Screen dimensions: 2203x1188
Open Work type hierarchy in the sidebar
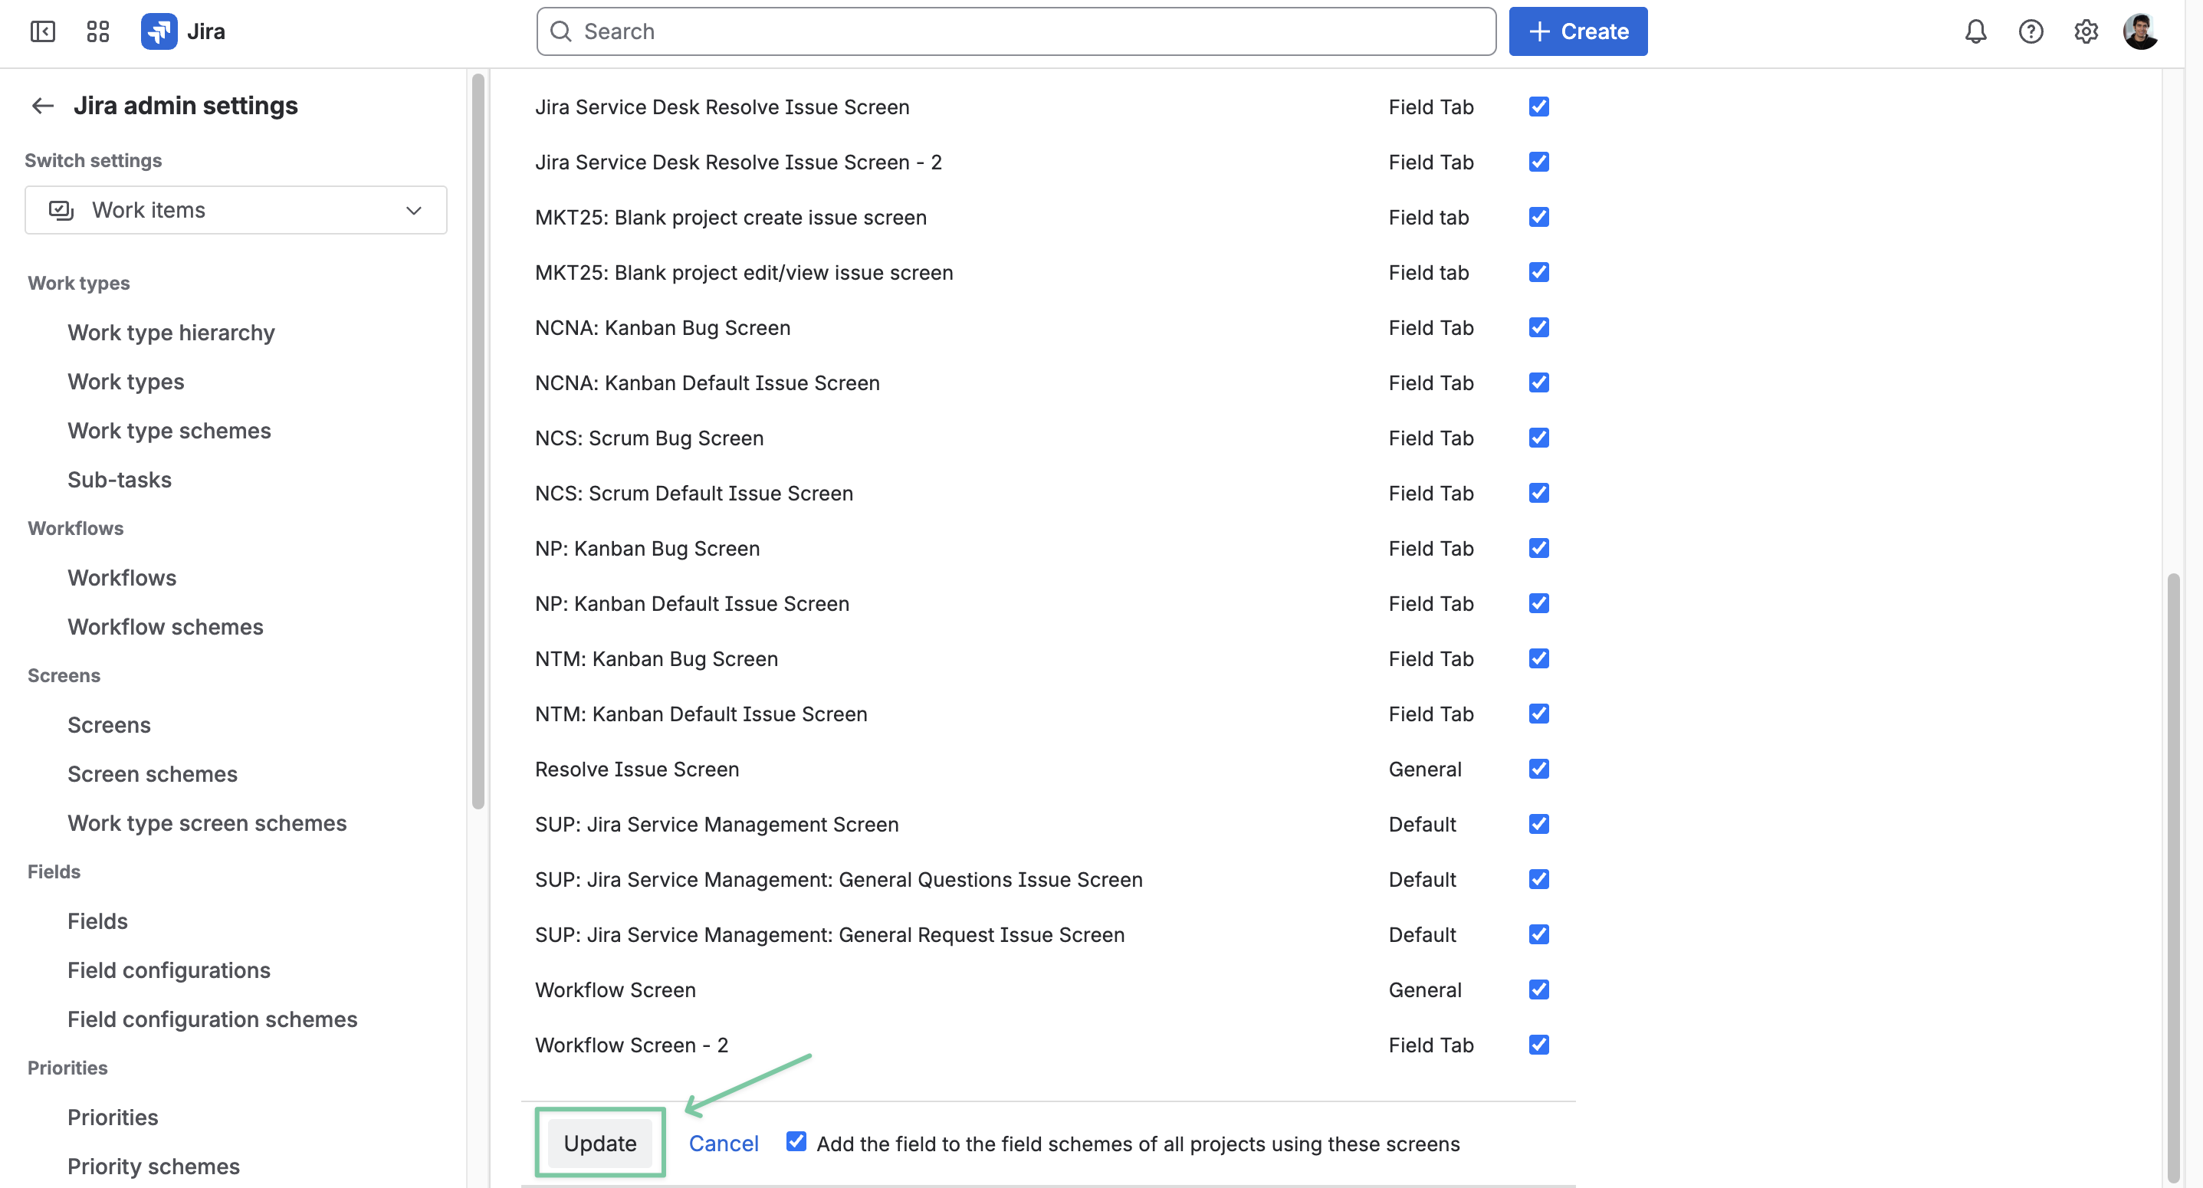pyautogui.click(x=171, y=333)
